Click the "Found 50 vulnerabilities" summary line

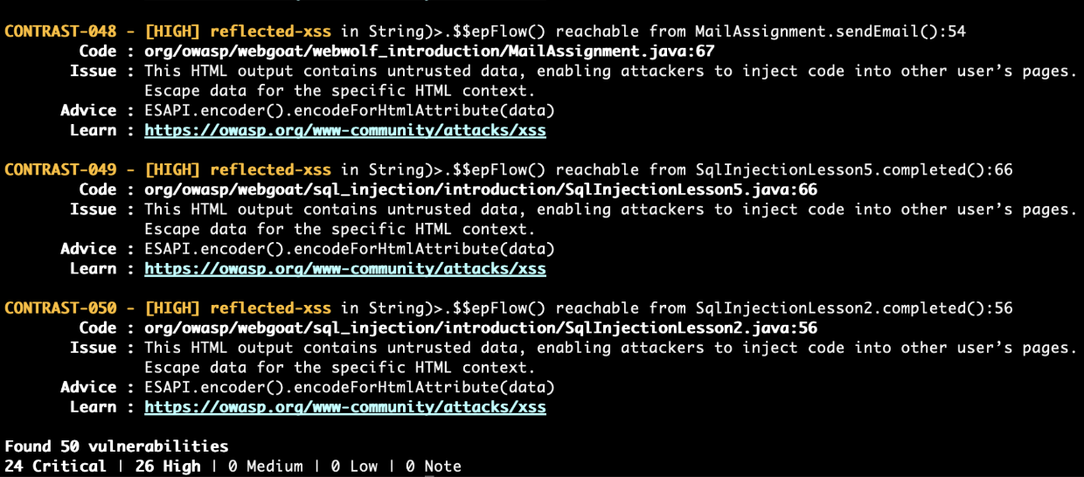coord(116,446)
